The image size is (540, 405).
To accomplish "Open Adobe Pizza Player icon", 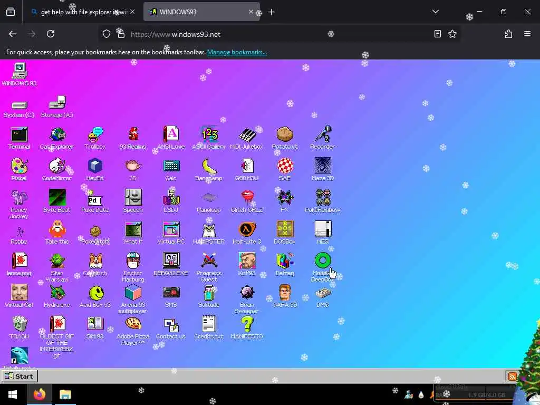I will (133, 331).
